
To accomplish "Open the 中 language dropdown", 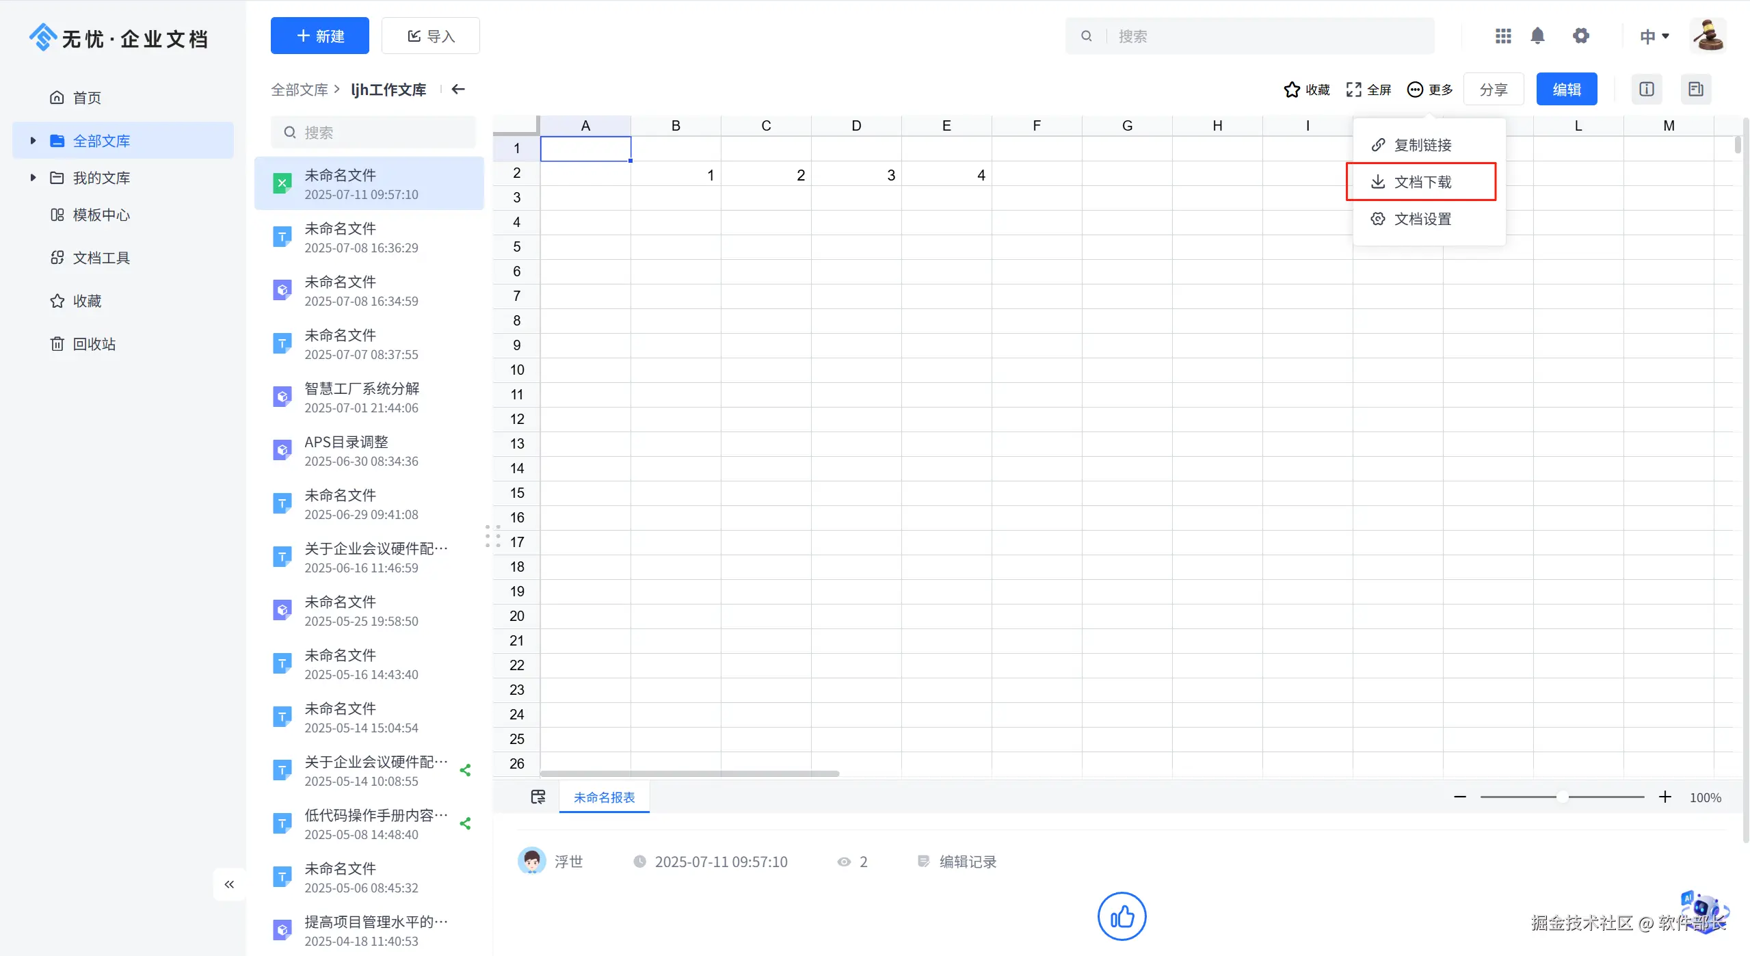I will coord(1654,36).
